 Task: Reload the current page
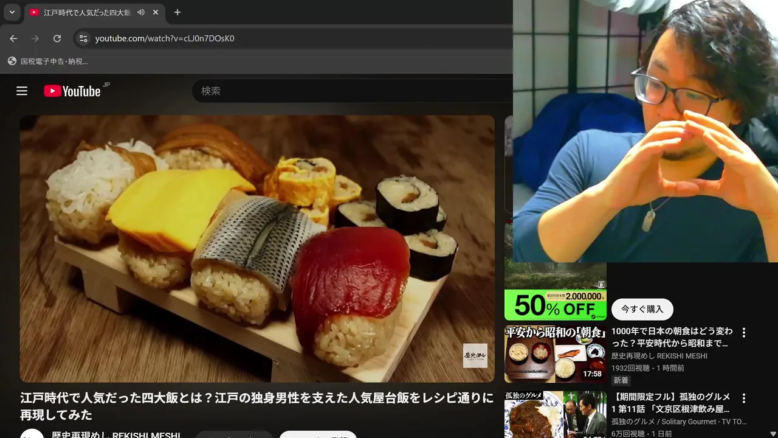[x=57, y=38]
